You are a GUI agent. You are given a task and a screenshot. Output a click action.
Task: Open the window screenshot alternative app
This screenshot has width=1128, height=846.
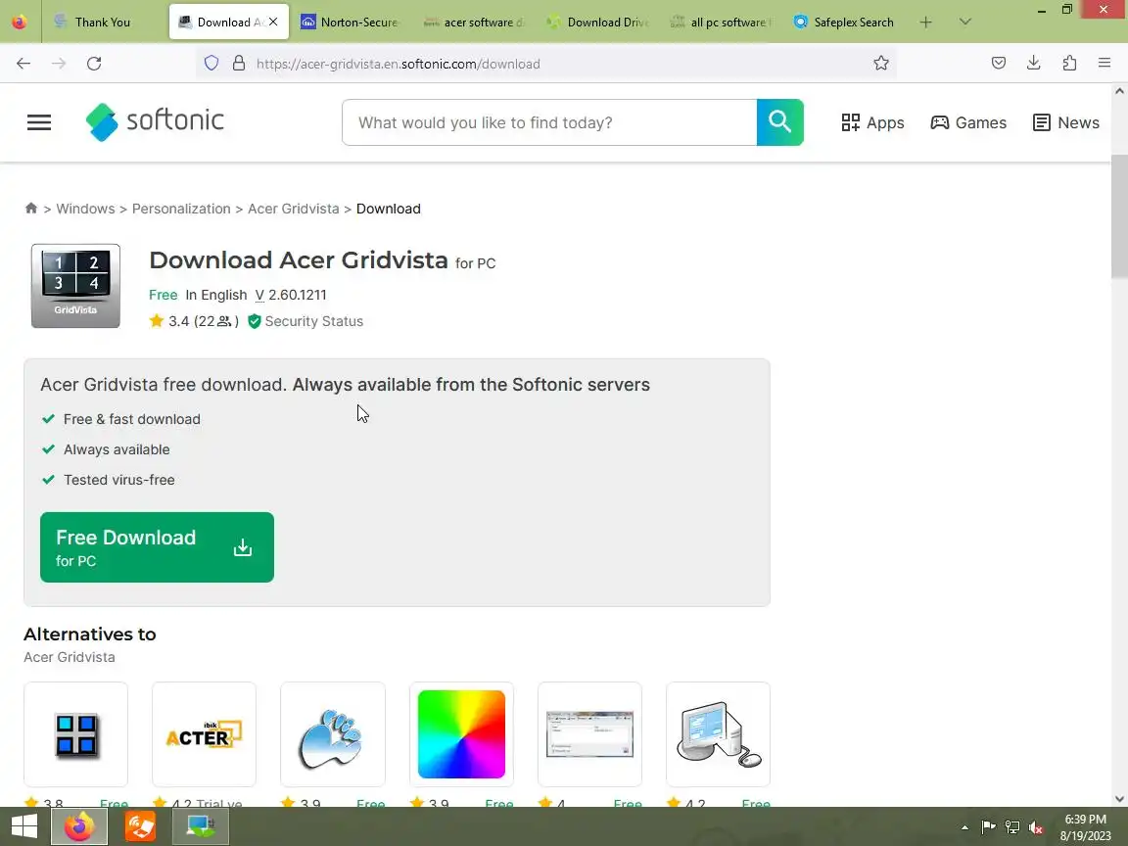(x=589, y=734)
